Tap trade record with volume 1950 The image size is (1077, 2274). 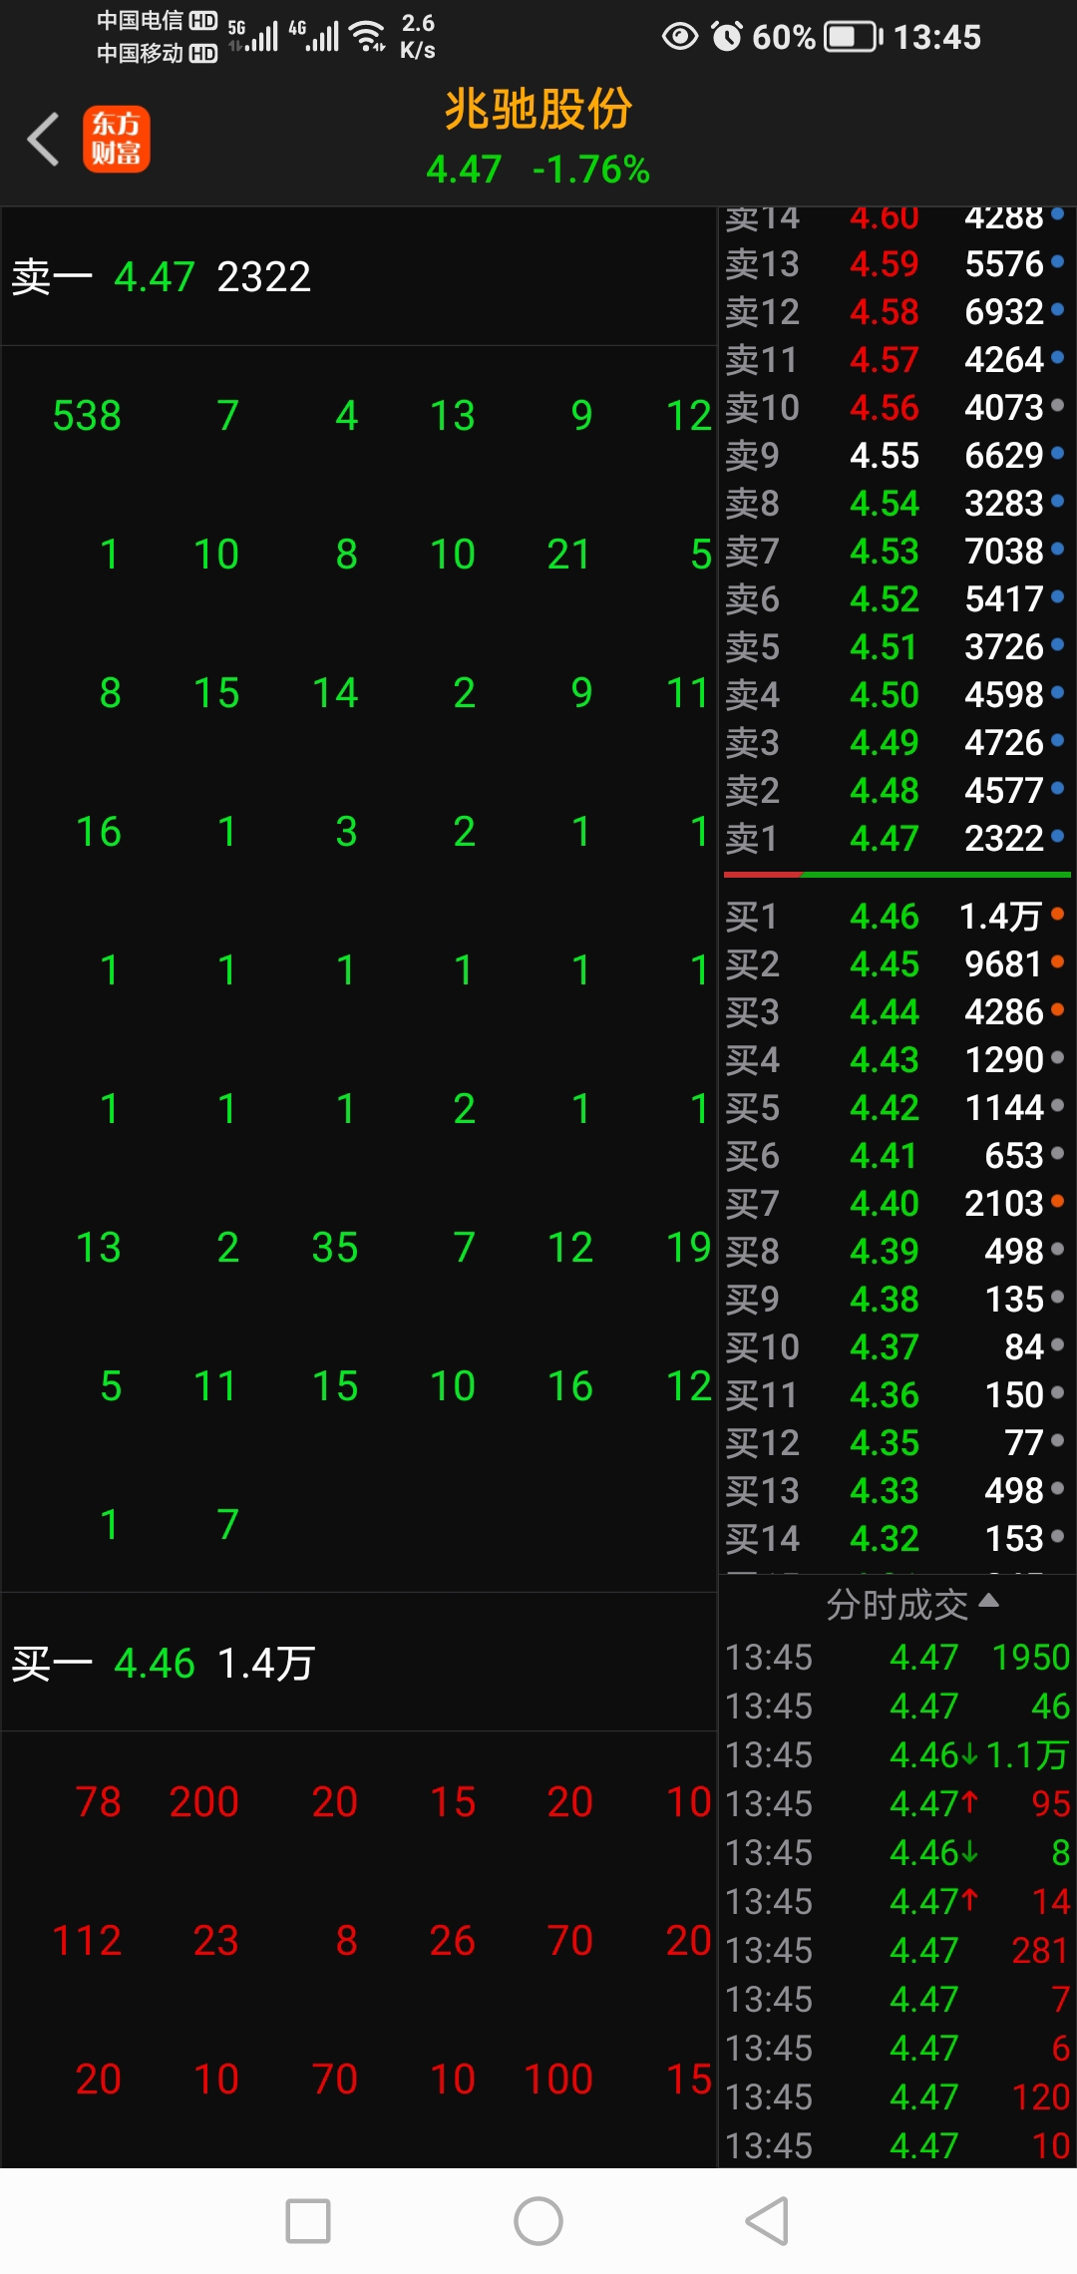tap(897, 1657)
